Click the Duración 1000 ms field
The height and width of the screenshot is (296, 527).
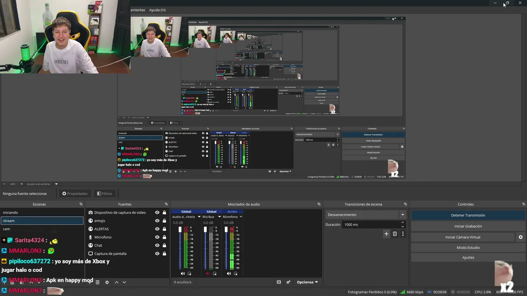pos(371,224)
